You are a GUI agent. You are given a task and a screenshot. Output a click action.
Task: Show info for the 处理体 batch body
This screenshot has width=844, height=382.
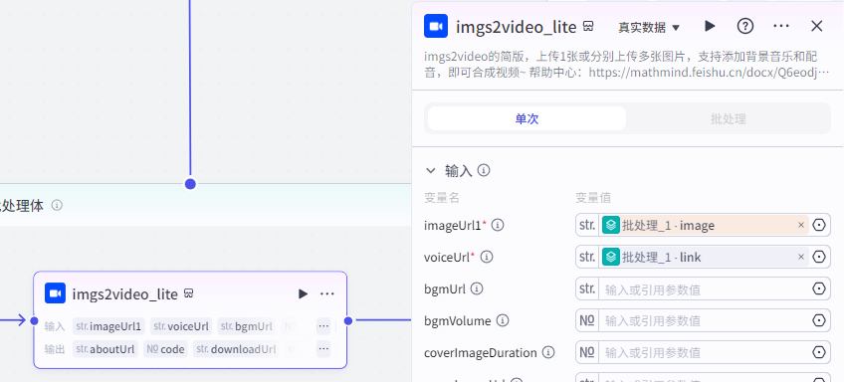[57, 206]
